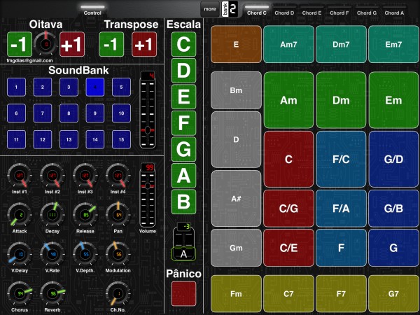Click the Oitava octave knob

(x=45, y=44)
